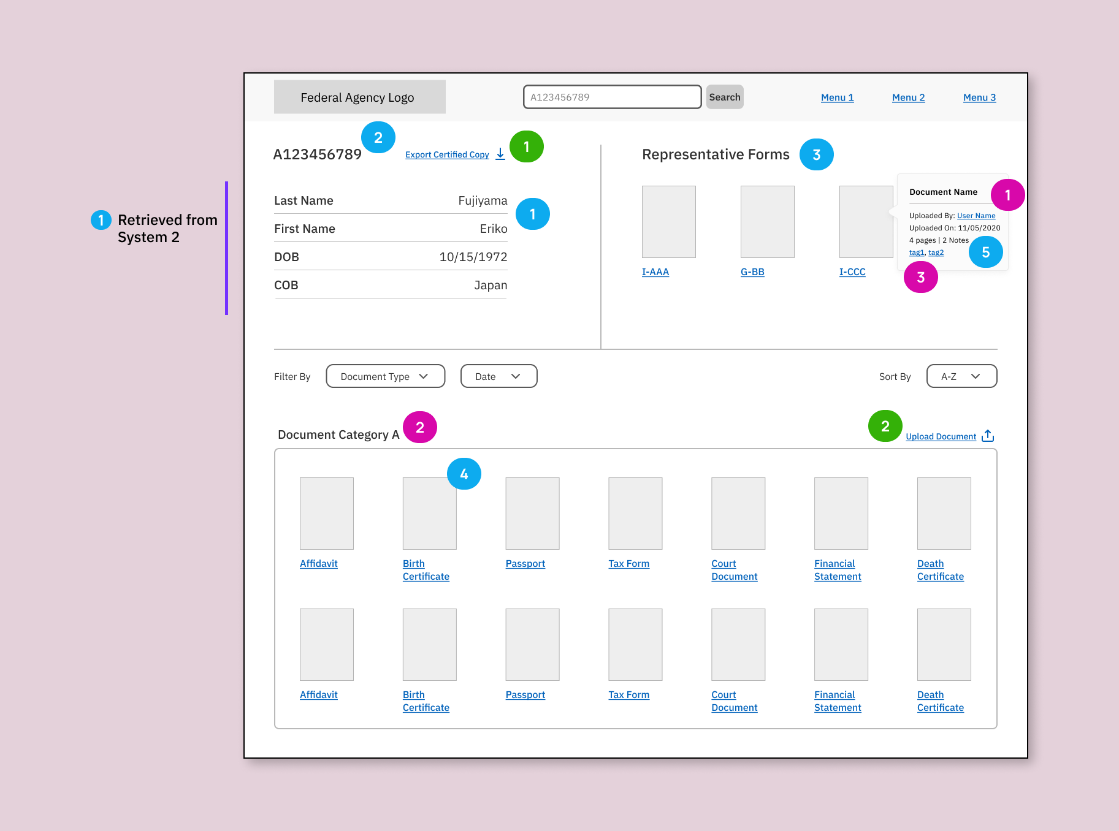Open the A-Z sort dropdown

[x=961, y=376]
